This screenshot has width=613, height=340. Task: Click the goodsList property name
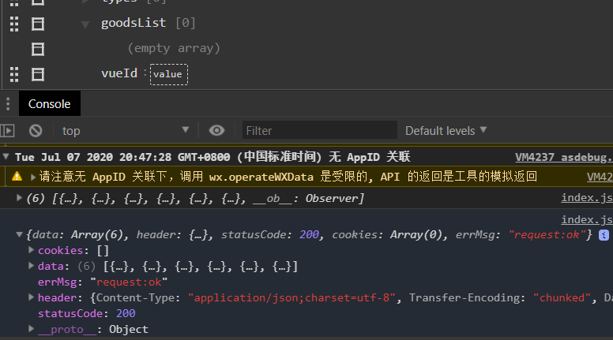click(134, 23)
